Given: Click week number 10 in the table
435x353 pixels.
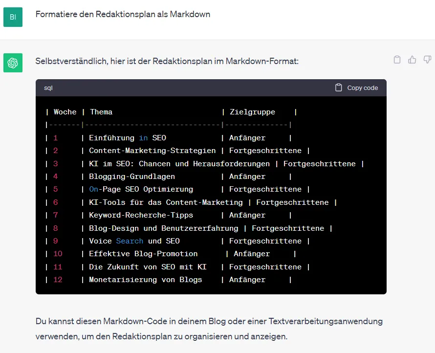Looking at the screenshot, I should tap(58, 254).
